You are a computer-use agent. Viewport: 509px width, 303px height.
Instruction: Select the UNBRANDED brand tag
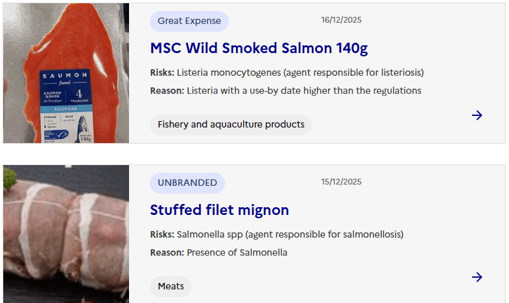pyautogui.click(x=187, y=183)
